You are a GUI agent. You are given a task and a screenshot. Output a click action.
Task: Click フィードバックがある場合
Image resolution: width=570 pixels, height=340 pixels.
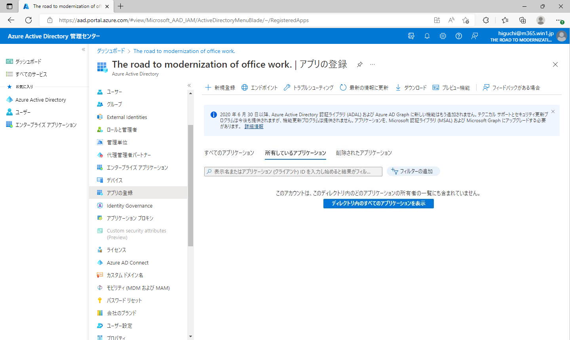[511, 88]
